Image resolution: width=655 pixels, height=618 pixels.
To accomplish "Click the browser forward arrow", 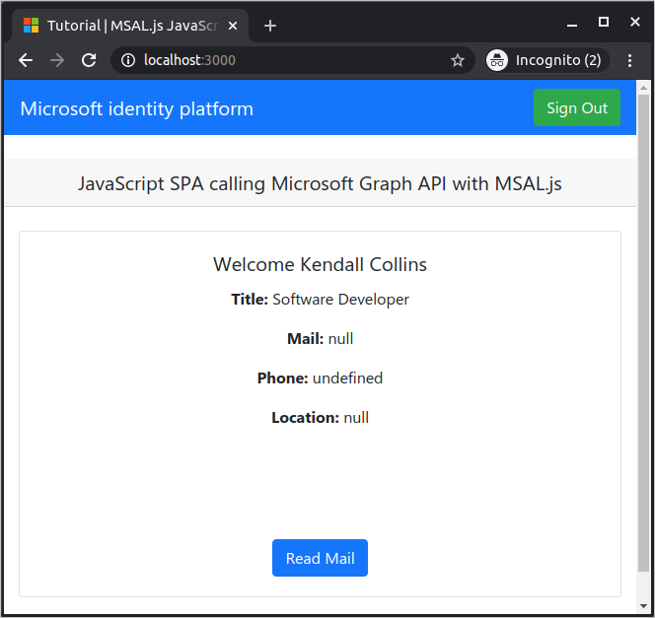I will 57,60.
